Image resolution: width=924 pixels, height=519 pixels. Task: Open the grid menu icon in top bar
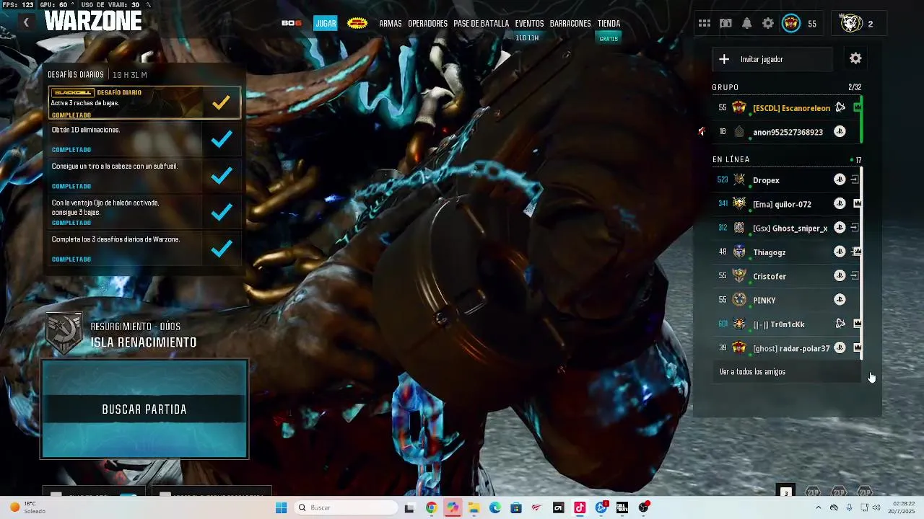tap(705, 24)
